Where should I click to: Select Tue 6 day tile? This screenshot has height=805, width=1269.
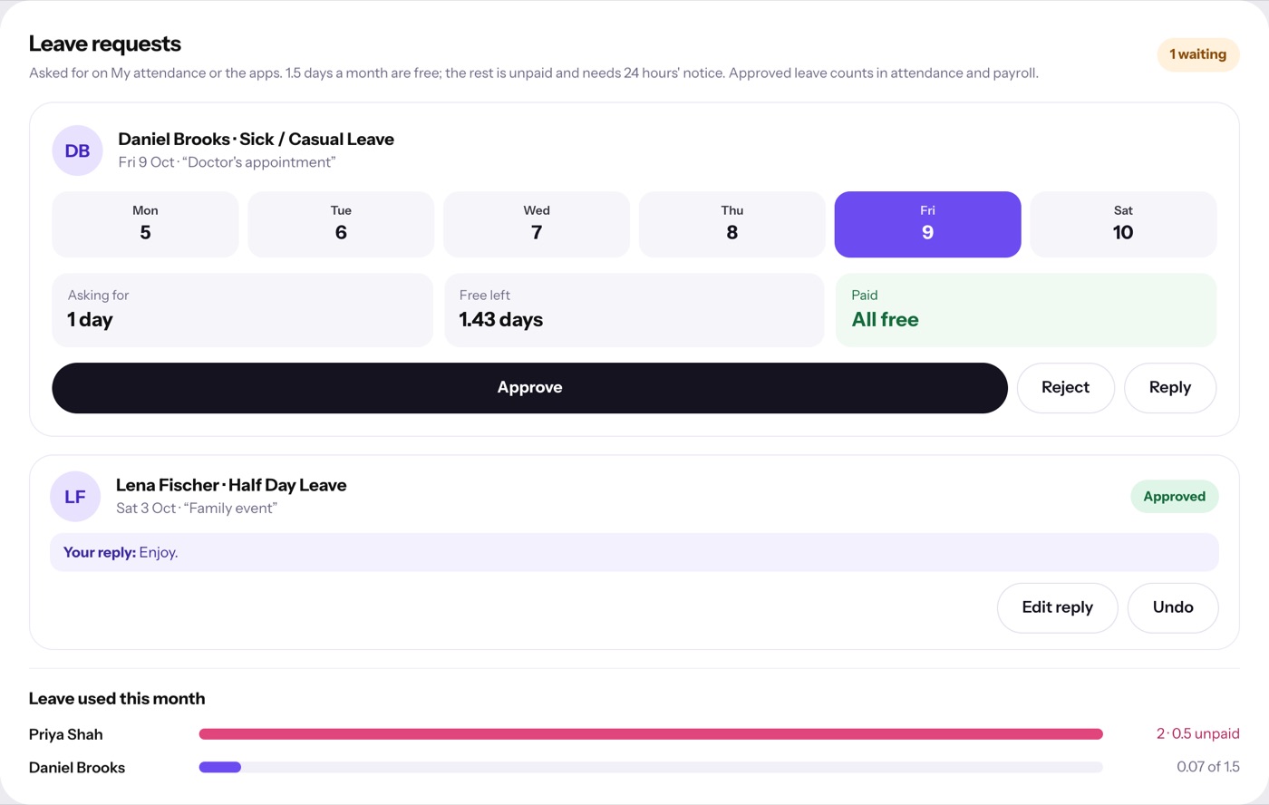[341, 224]
